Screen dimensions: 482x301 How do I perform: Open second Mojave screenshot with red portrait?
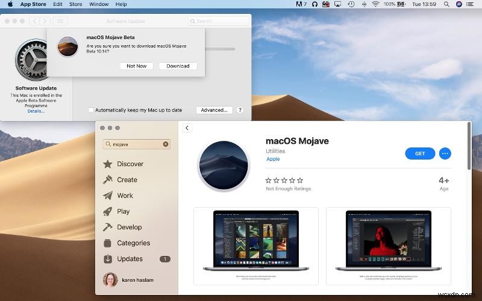click(x=388, y=246)
